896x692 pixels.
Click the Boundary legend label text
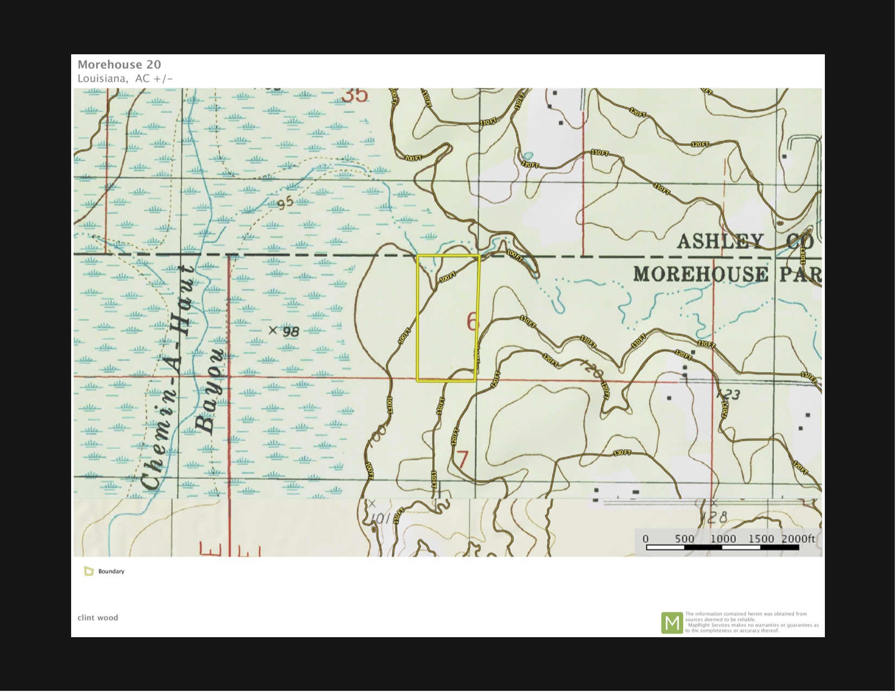click(x=111, y=572)
